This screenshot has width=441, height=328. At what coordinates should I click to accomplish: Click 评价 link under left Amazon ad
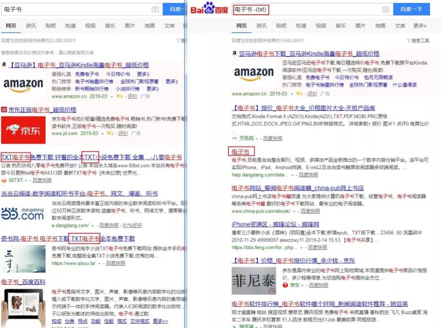(x=132, y=96)
